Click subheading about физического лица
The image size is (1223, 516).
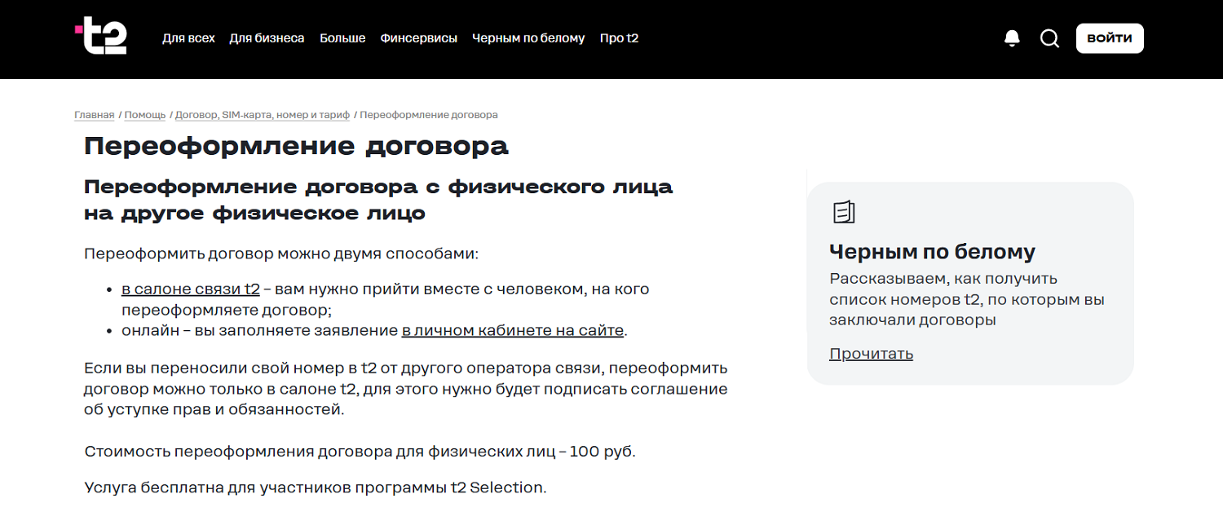pyautogui.click(x=378, y=200)
